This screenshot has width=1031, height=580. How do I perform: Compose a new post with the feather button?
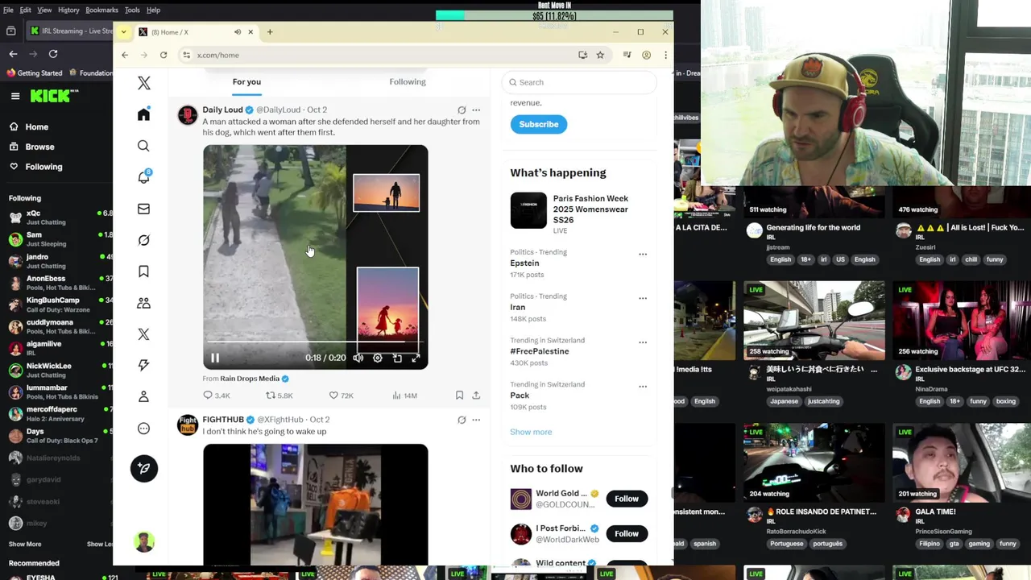(x=144, y=468)
